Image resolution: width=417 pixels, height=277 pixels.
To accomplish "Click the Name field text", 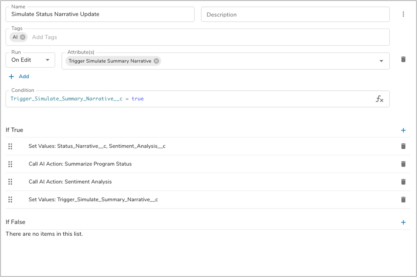I will [55, 14].
